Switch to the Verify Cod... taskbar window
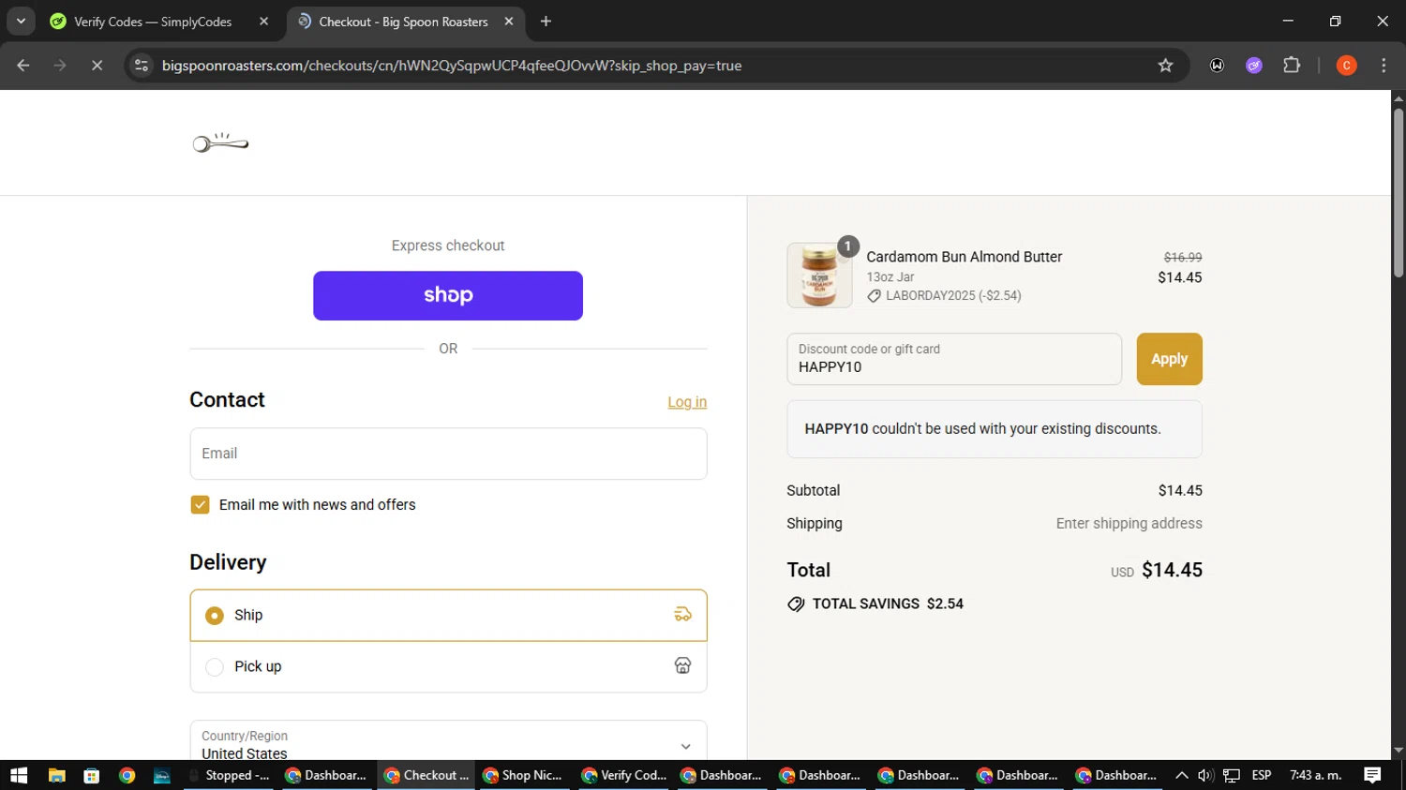This screenshot has width=1406, height=790. (x=624, y=775)
